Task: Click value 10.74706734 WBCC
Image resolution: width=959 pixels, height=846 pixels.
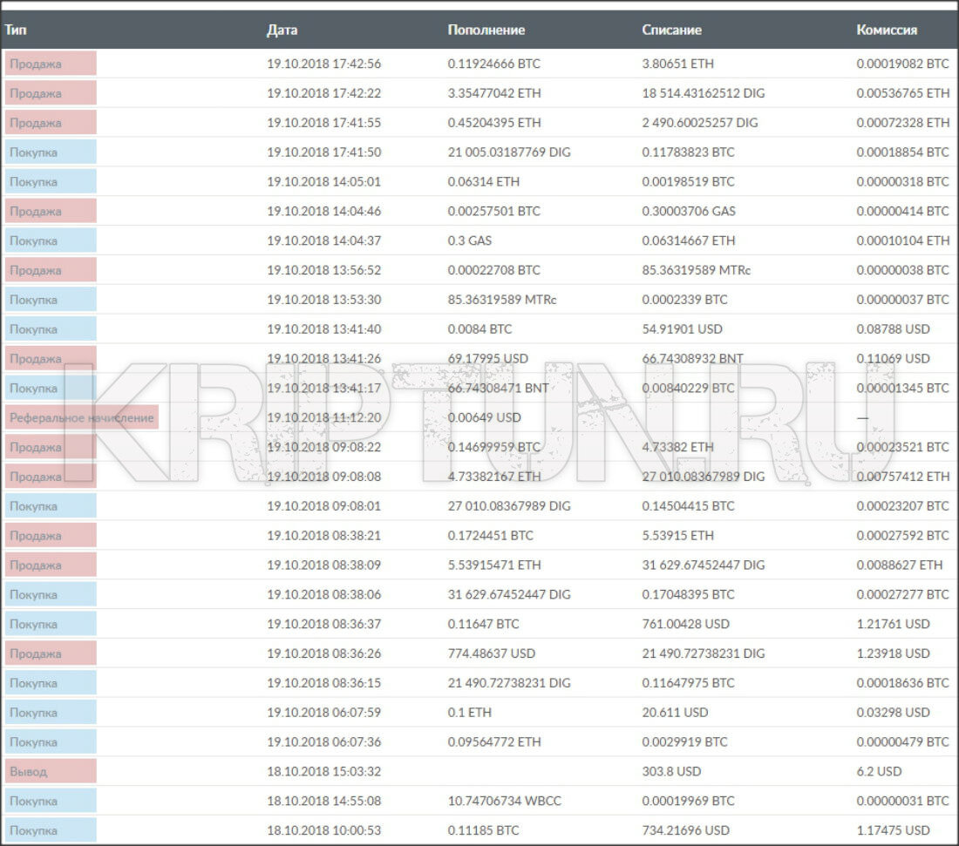Action: [x=505, y=801]
